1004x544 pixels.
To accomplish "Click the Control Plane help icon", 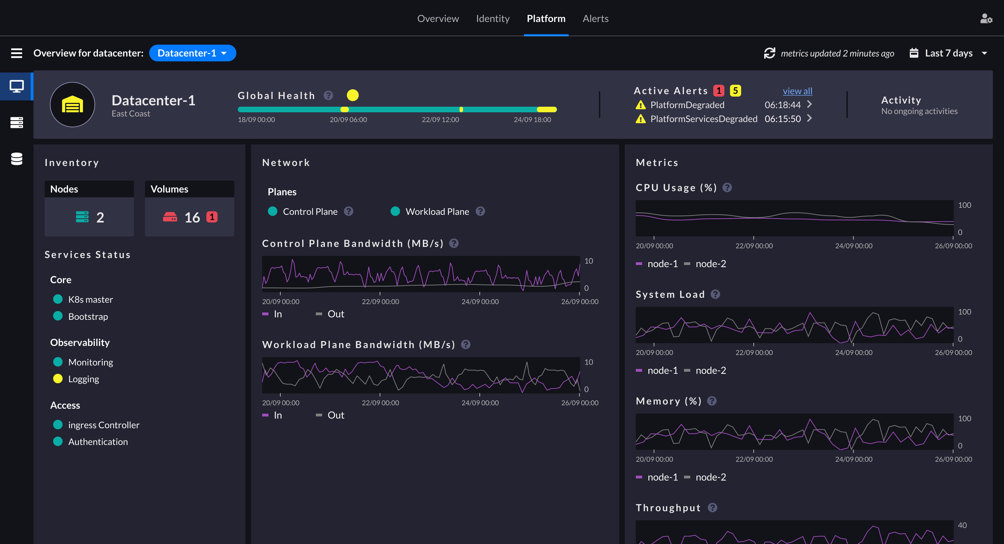I will [x=349, y=211].
